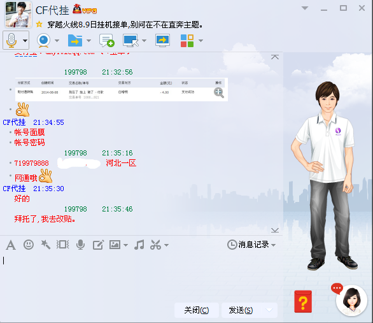Click the screen sharing monitor icon

[162, 40]
